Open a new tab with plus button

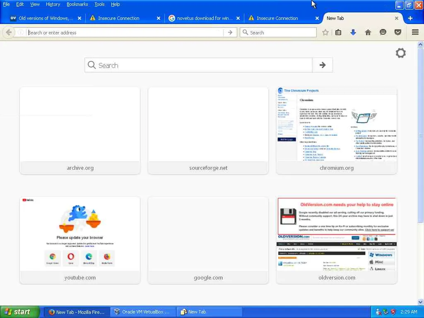point(410,18)
